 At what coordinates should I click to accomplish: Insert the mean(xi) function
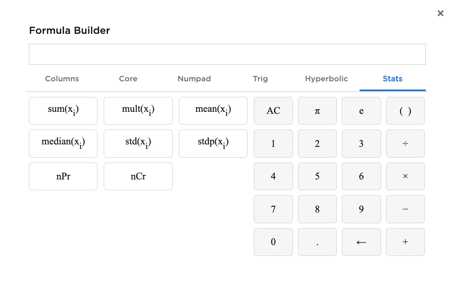pyautogui.click(x=213, y=111)
